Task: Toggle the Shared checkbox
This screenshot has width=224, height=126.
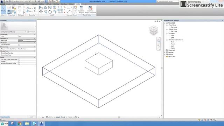Action: pyautogui.click(x=19, y=62)
